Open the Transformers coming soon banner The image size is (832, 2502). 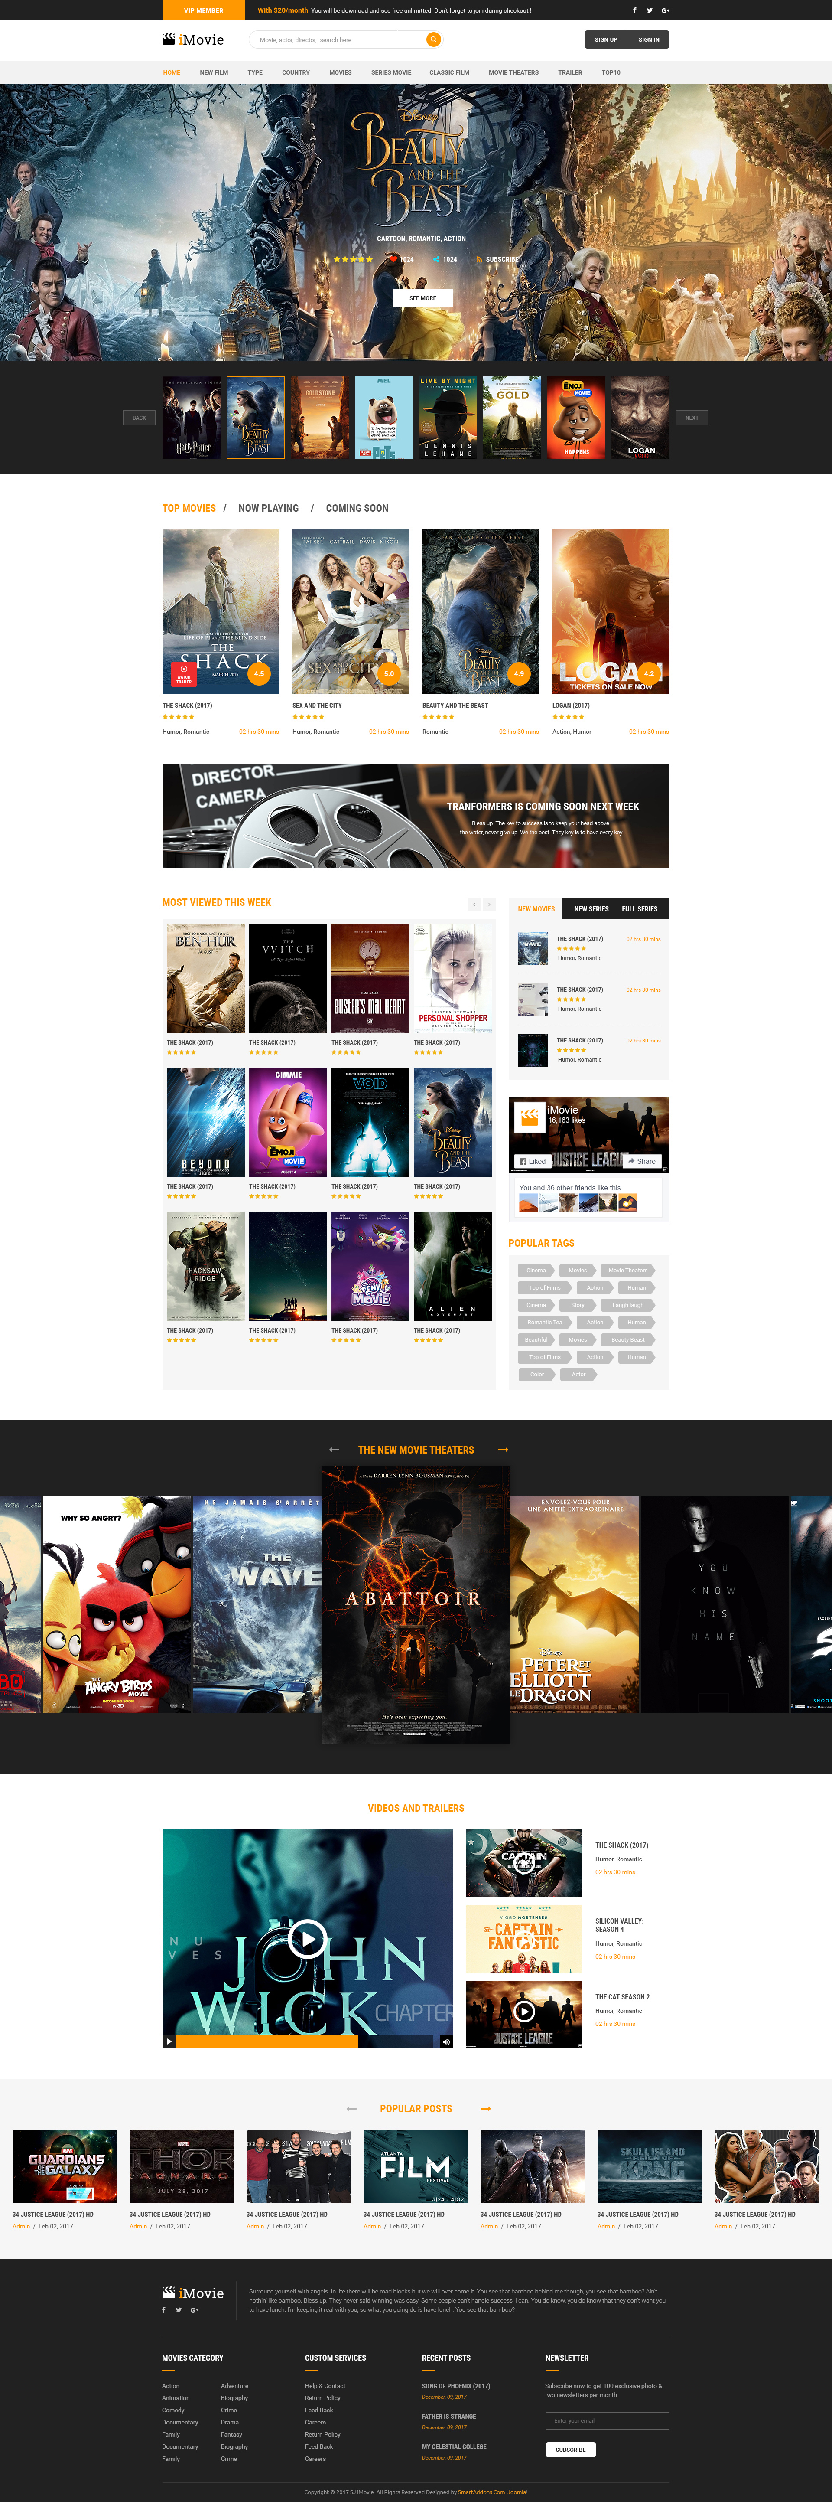coord(416,816)
